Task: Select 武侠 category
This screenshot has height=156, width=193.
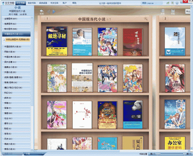Action: click(16, 98)
